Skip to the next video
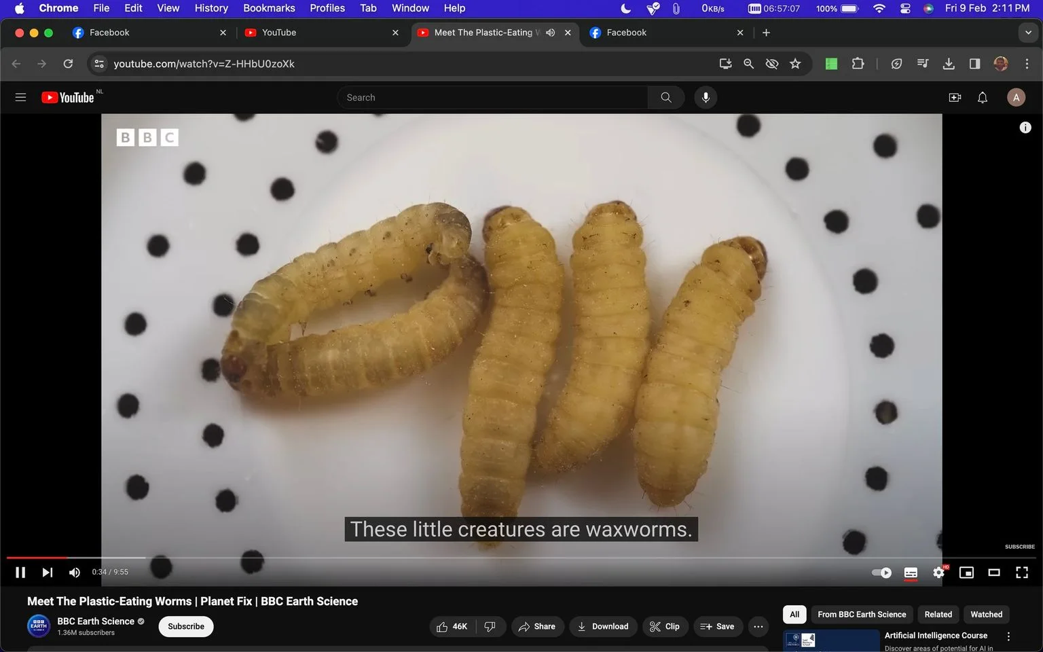The width and height of the screenshot is (1043, 652). coord(47,573)
